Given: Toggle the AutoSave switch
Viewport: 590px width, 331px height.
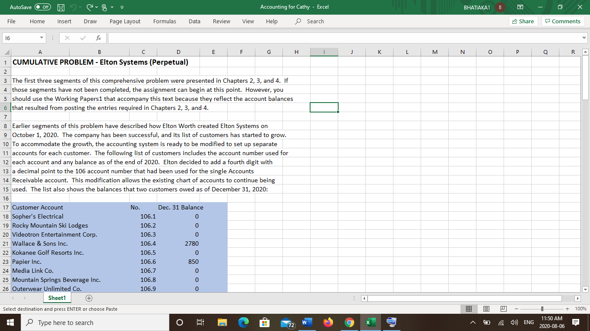Looking at the screenshot, I should click(x=42, y=7).
